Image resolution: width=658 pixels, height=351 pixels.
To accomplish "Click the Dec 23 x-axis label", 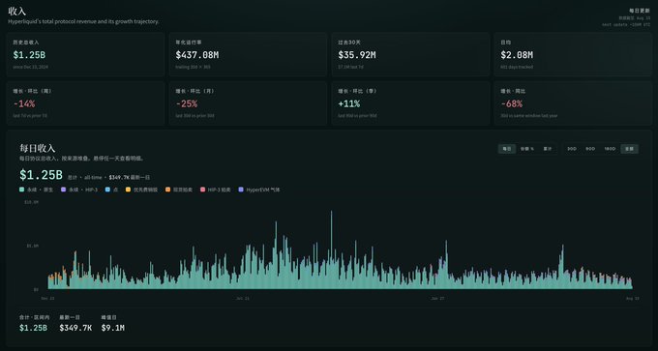I will [x=47, y=299].
